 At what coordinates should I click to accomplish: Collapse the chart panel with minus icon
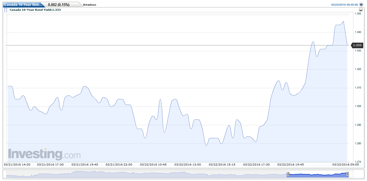pos(361,10)
